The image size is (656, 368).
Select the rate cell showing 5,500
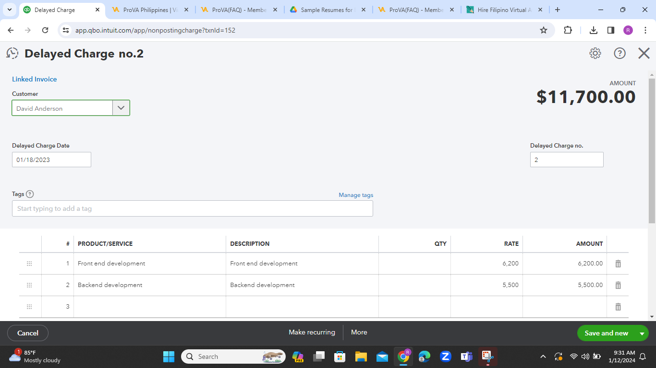(487, 285)
